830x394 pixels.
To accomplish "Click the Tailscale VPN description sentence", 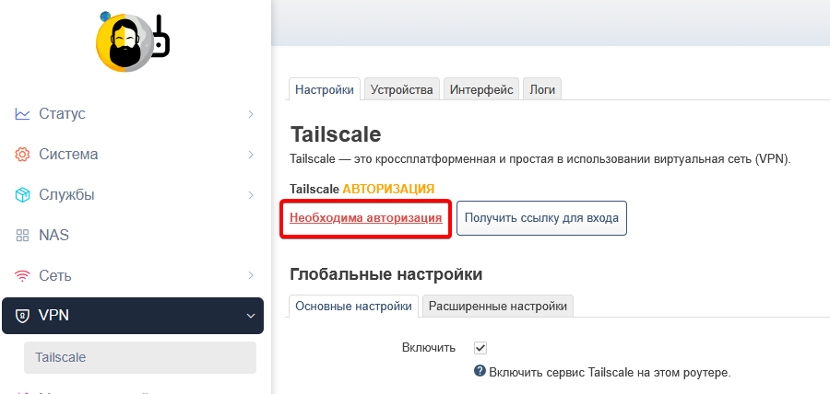I will tap(540, 159).
